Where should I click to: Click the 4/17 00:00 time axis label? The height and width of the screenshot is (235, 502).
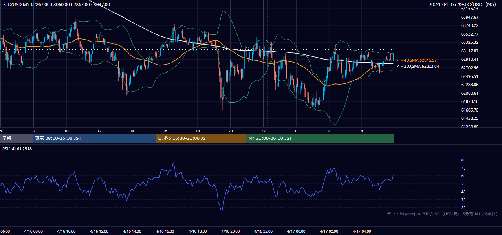click(296, 231)
